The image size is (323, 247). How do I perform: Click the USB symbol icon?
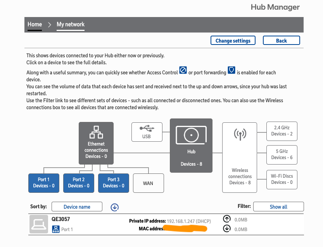click(x=147, y=128)
